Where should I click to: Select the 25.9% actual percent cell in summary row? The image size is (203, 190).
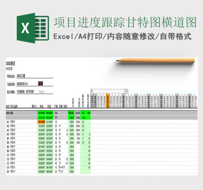(78, 113)
